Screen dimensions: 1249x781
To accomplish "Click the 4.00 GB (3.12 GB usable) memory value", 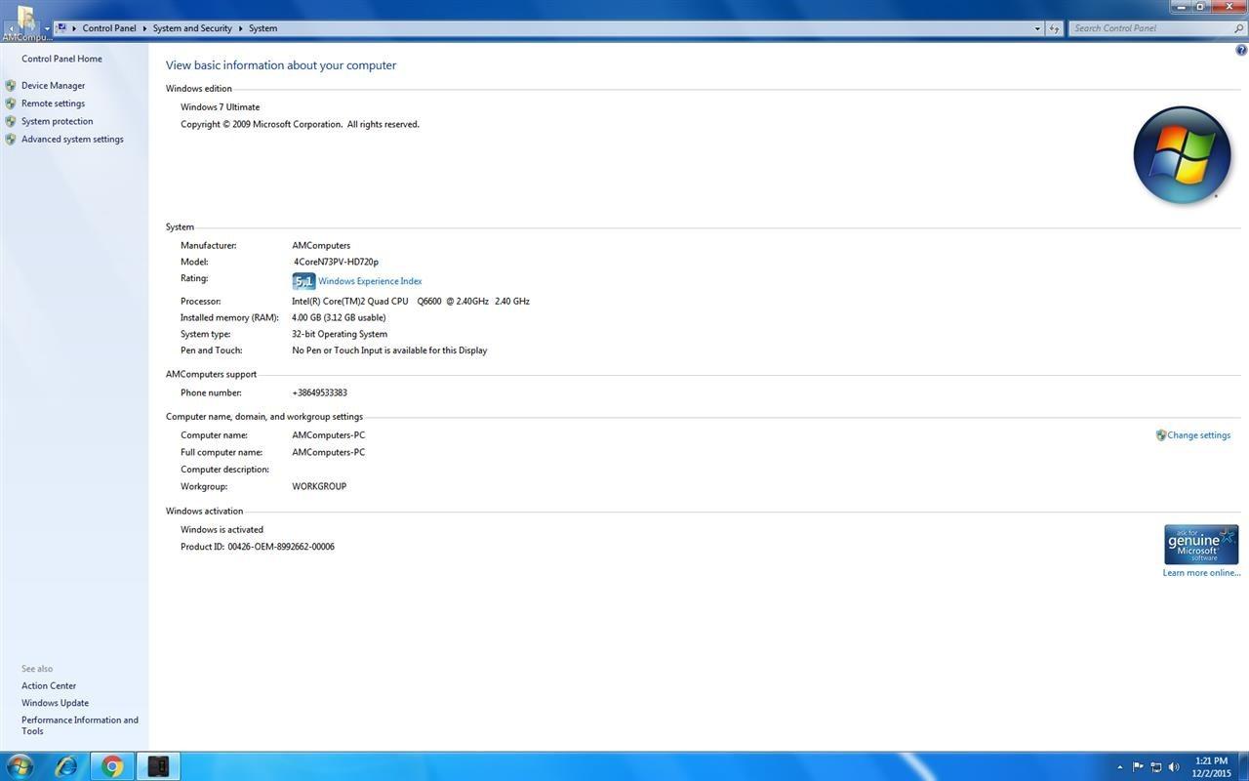I will click(339, 318).
